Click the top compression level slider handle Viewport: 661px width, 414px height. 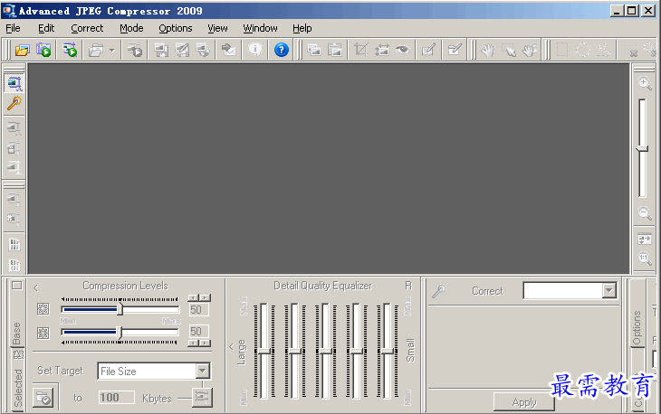pos(120,309)
